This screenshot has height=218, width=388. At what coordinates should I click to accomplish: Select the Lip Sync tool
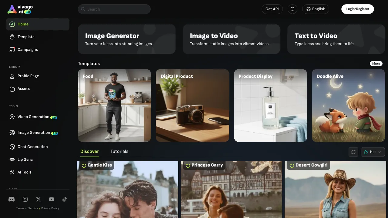click(25, 160)
